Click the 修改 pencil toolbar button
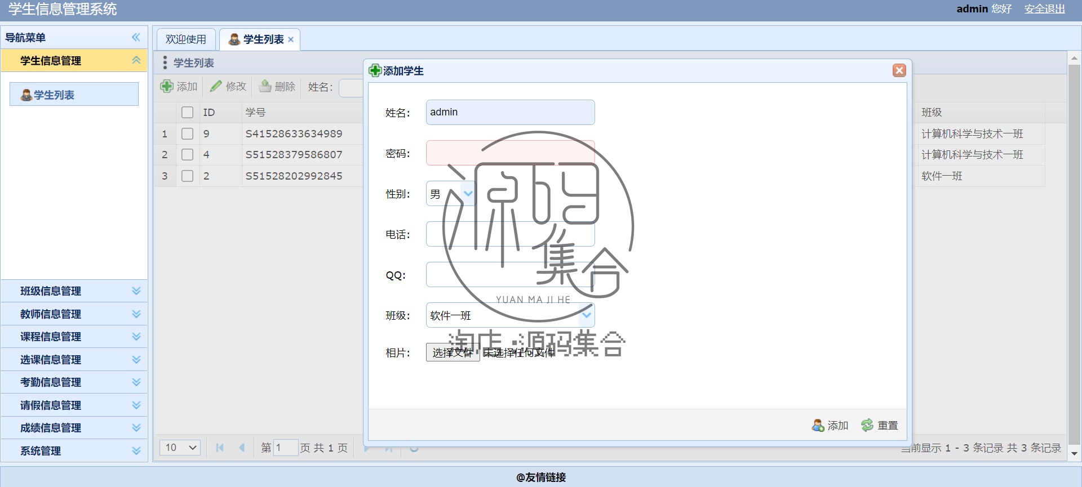This screenshot has width=1082, height=487. coord(228,86)
